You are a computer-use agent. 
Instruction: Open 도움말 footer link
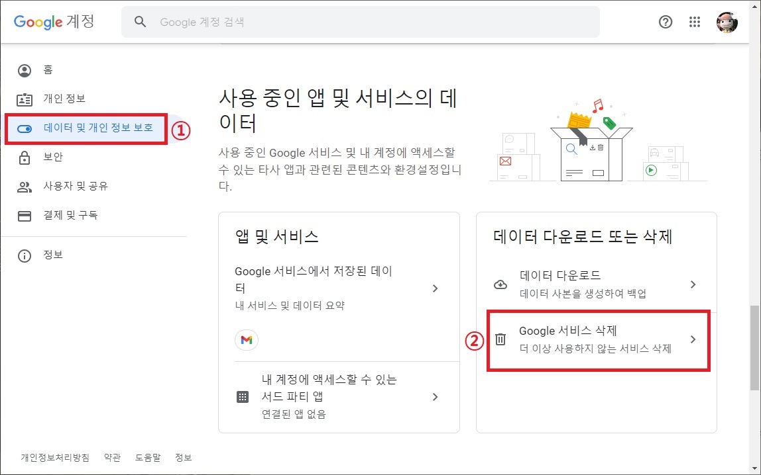pos(148,458)
